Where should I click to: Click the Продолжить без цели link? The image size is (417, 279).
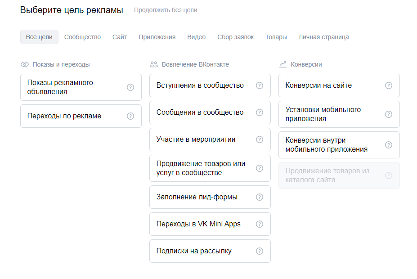[165, 10]
